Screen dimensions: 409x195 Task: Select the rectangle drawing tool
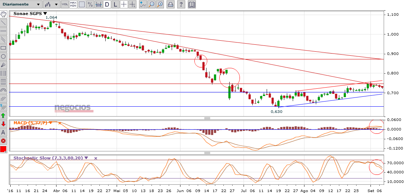tap(3, 48)
